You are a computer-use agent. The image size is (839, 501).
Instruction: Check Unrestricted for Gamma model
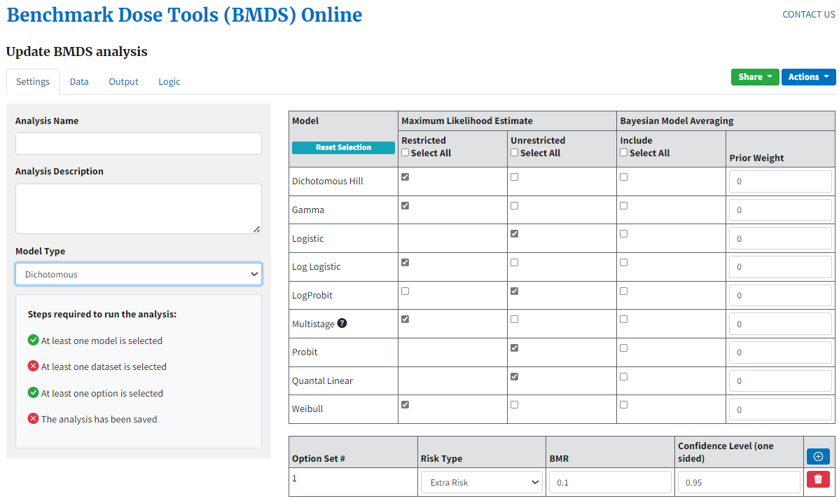coord(514,205)
